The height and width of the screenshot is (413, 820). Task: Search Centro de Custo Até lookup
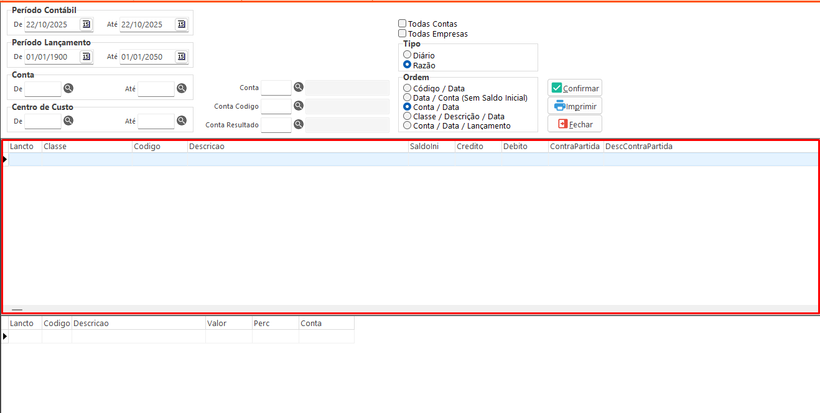click(182, 120)
